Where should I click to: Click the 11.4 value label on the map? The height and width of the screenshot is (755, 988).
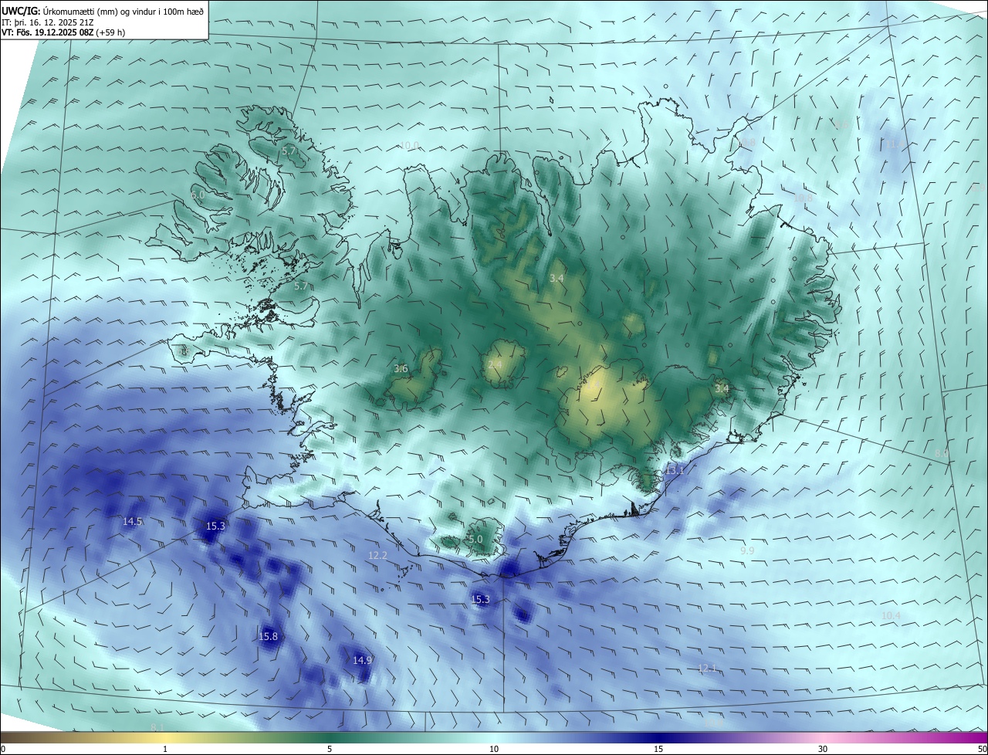(x=894, y=144)
